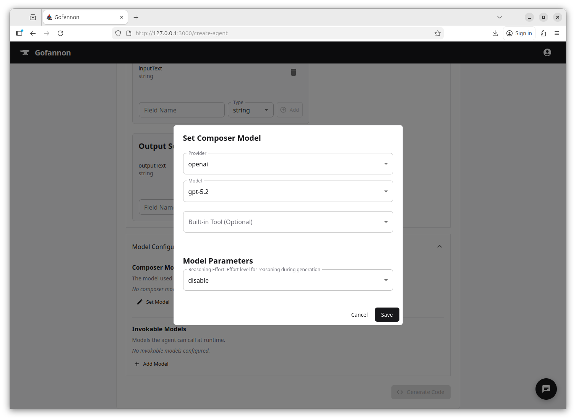
Task: Click the Firefox Sign in button
Action: pyautogui.click(x=519, y=33)
